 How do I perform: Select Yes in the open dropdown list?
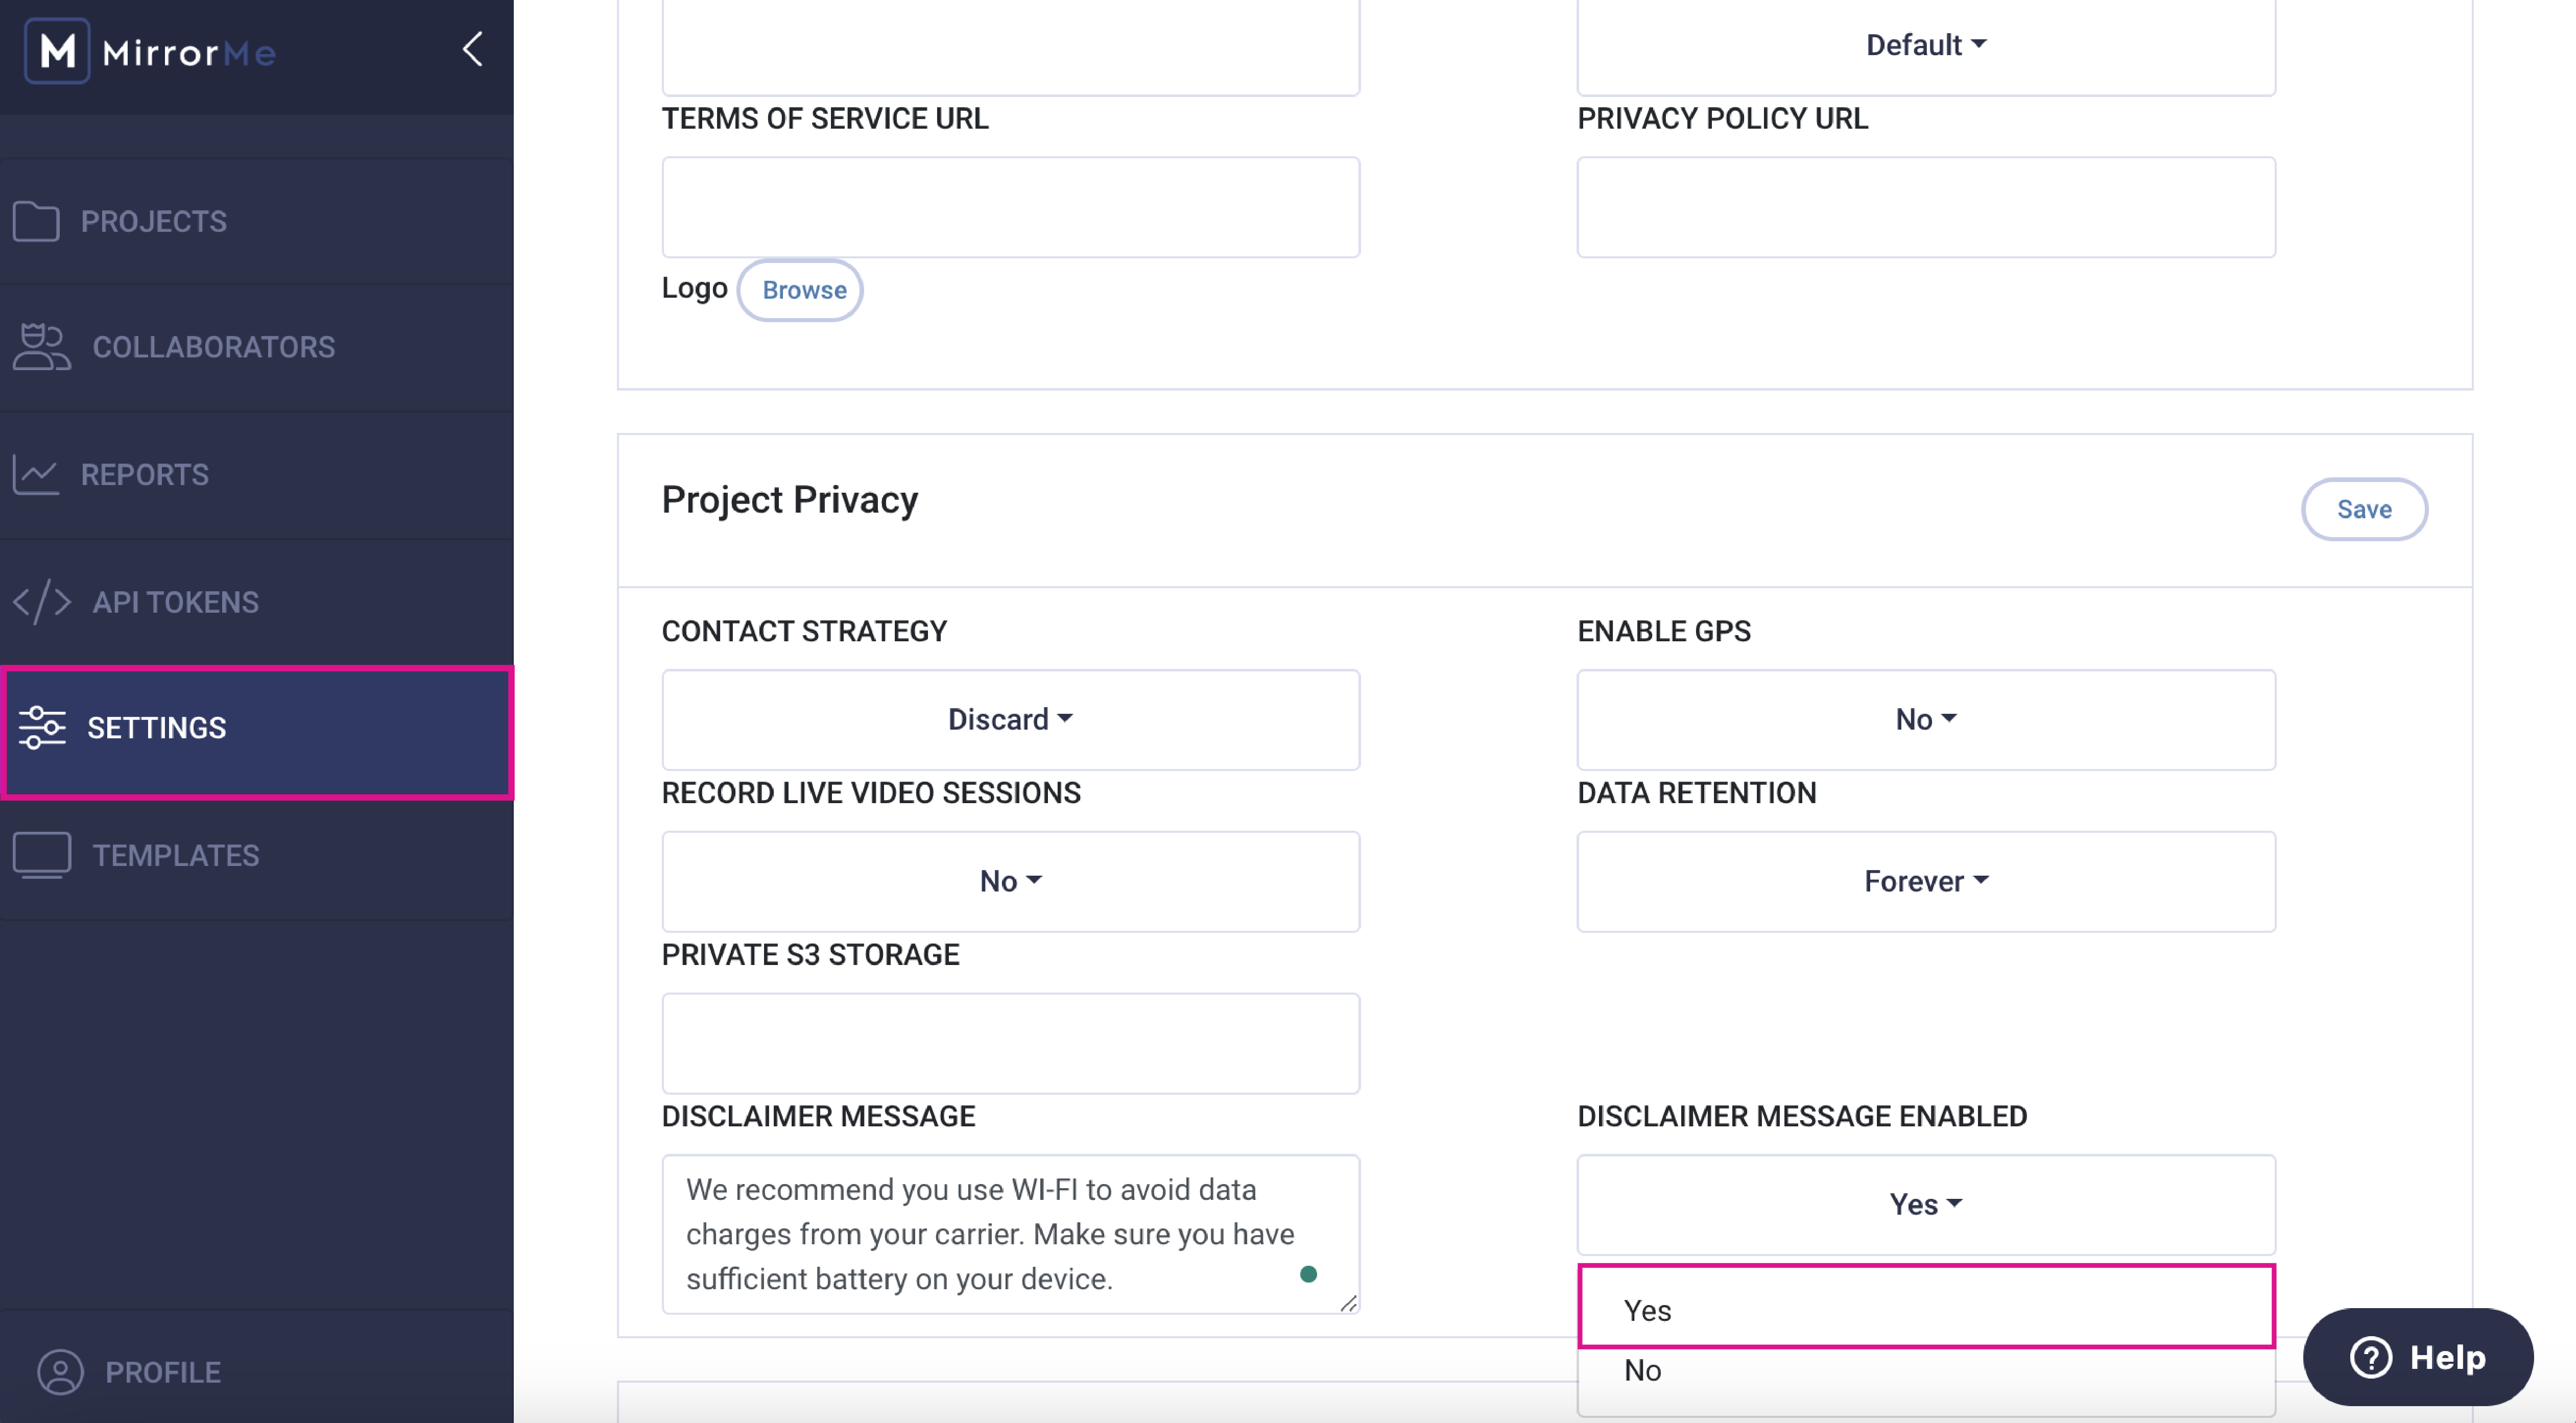pos(1646,1310)
